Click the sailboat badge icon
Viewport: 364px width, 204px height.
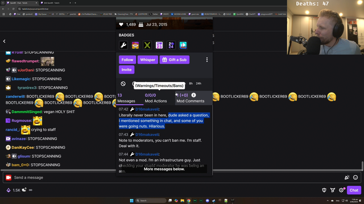point(183,45)
